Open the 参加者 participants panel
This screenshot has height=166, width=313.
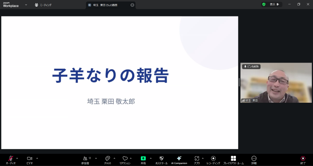coord(86,159)
